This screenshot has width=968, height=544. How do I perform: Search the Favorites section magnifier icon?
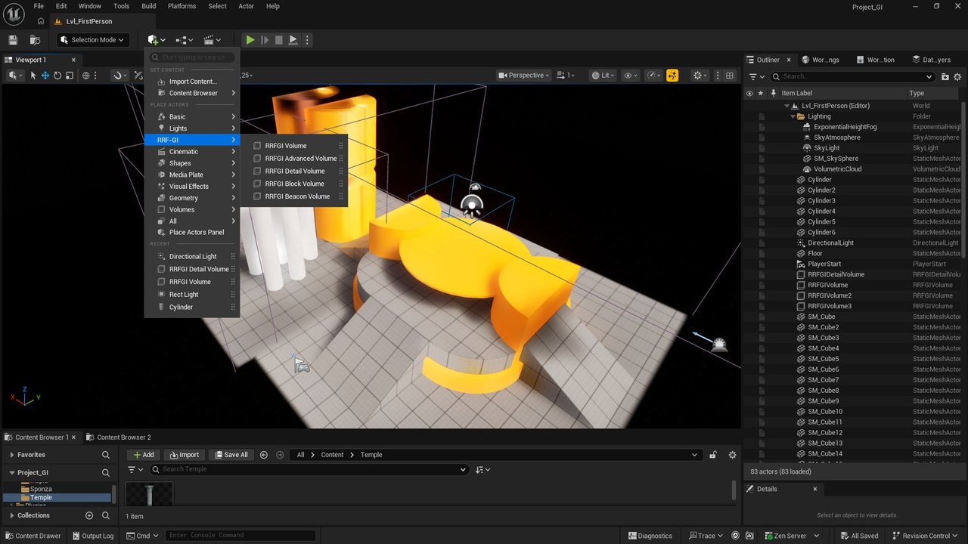[106, 455]
